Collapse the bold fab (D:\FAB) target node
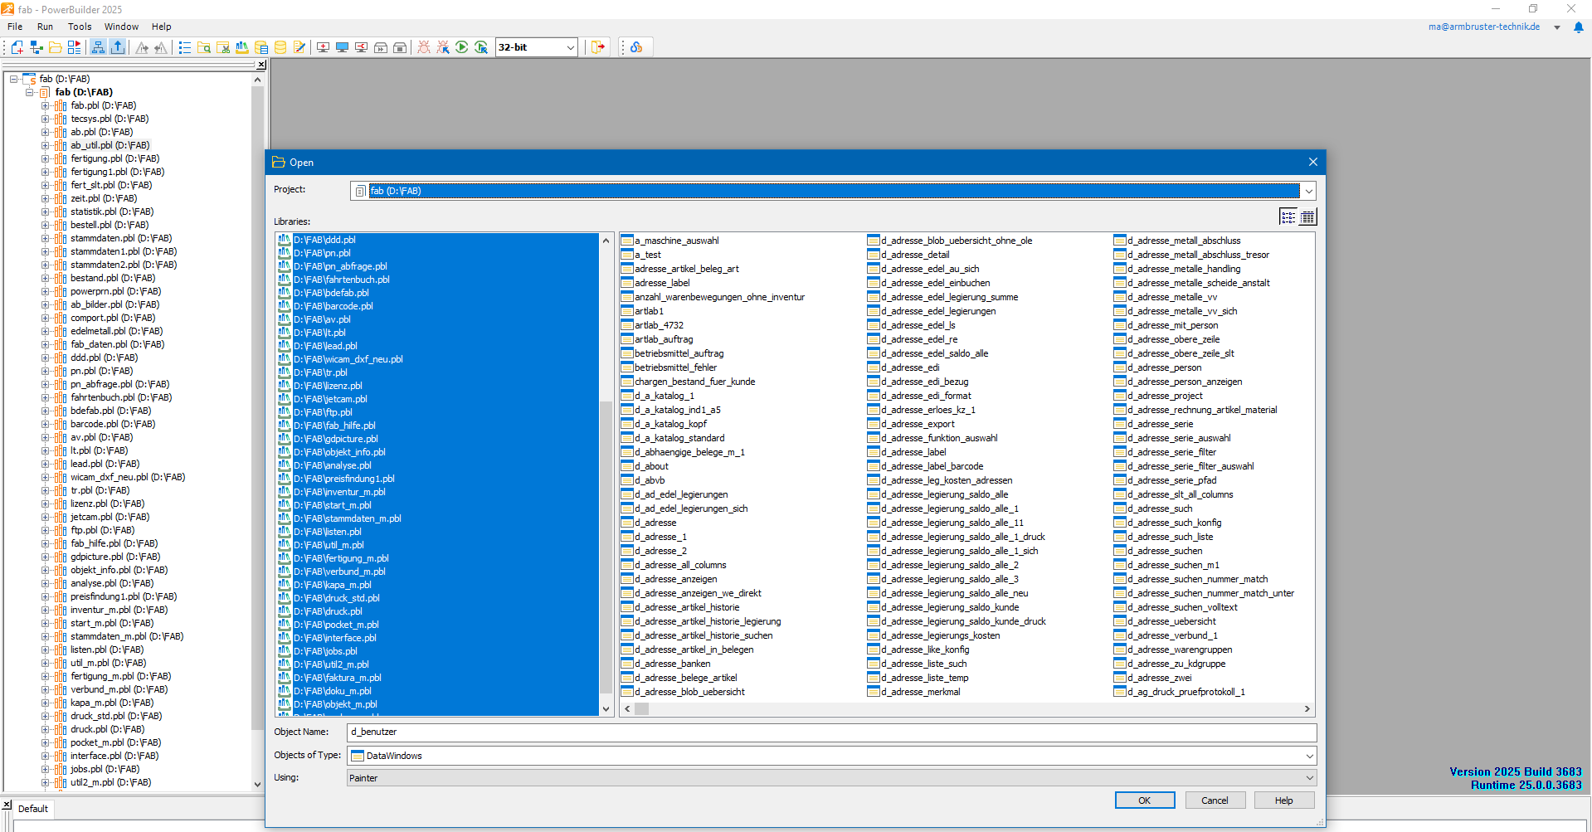The image size is (1592, 832). coord(30,92)
